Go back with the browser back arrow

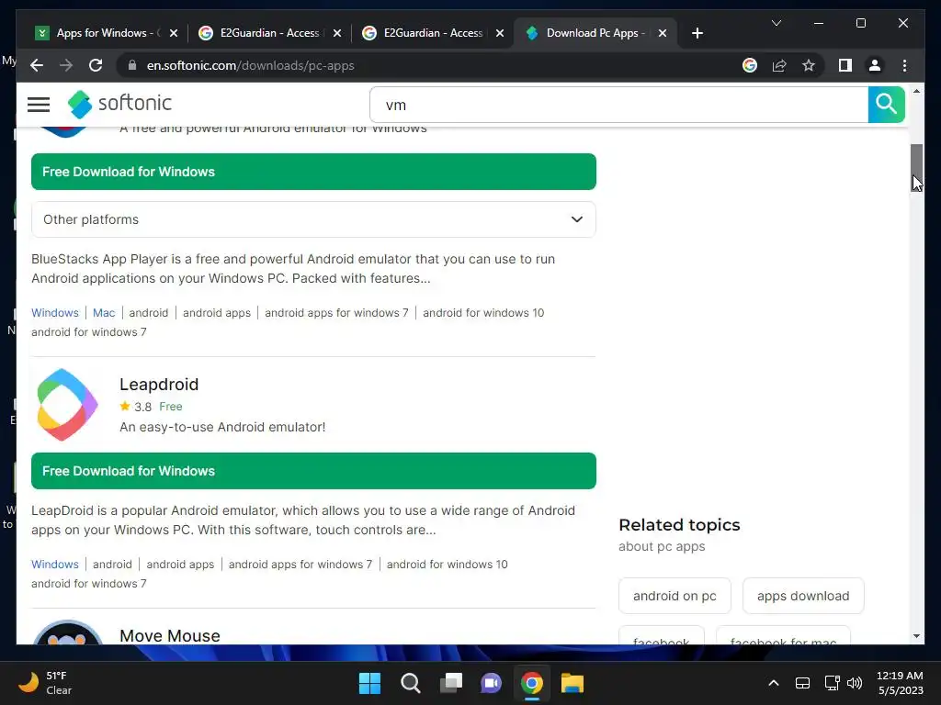click(x=37, y=65)
